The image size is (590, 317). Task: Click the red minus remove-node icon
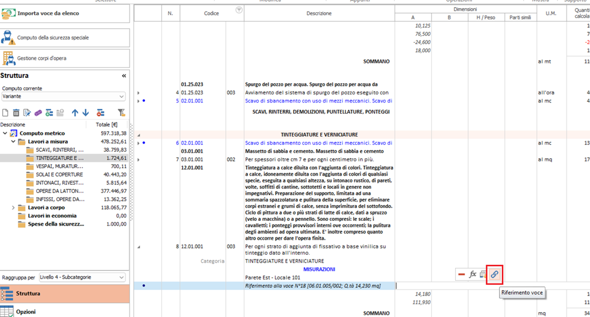pos(100,113)
